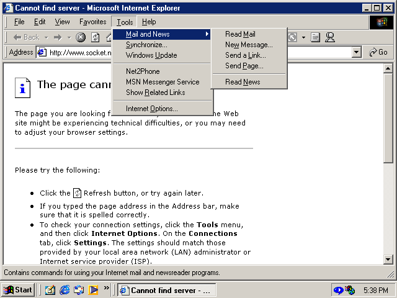397x298 pixels.
Task: Open the View menu
Action: [62, 22]
